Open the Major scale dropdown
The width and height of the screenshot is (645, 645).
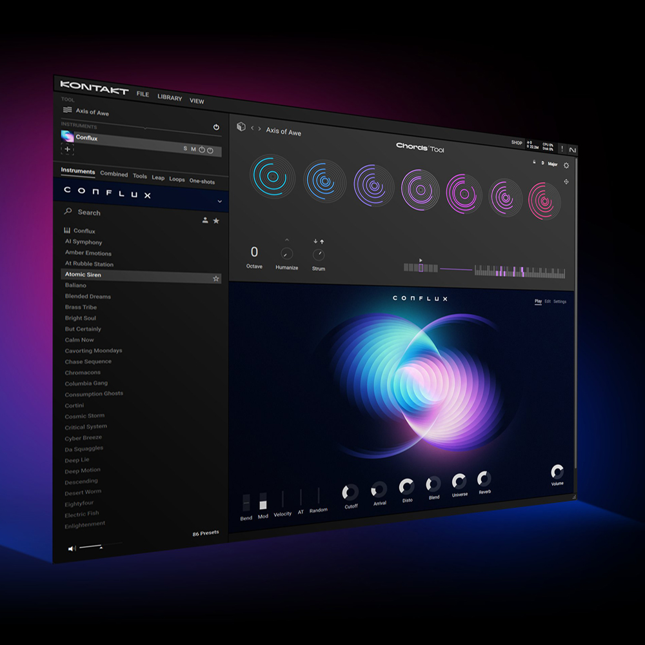pos(553,164)
